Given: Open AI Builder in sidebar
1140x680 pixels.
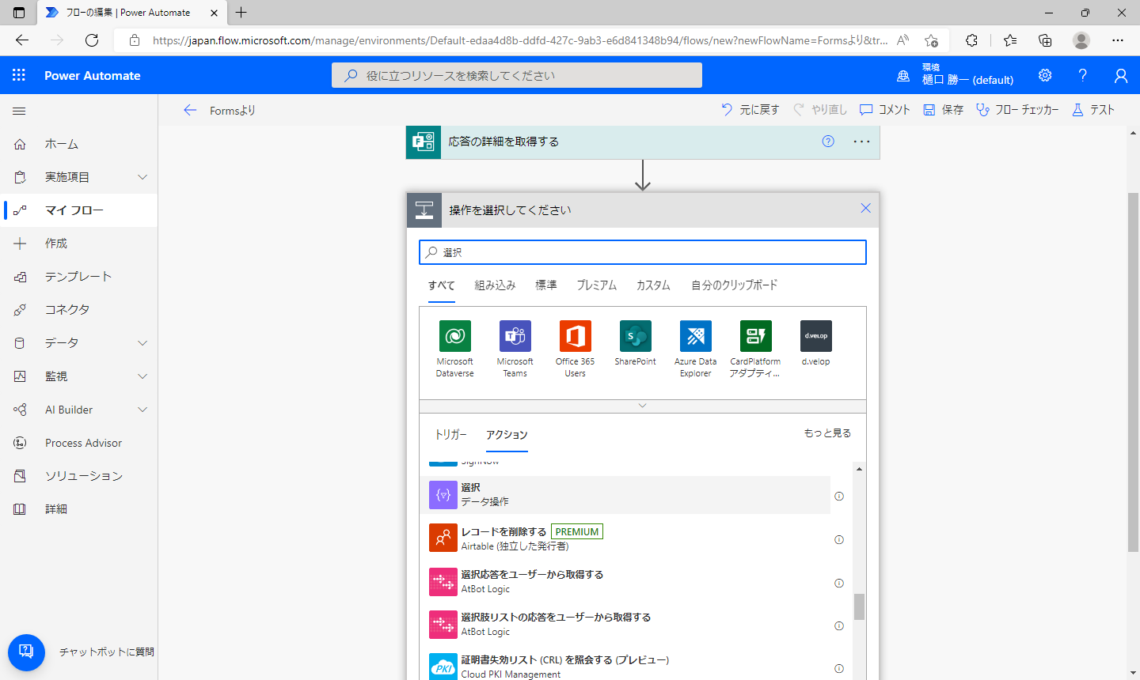Looking at the screenshot, I should click(69, 410).
